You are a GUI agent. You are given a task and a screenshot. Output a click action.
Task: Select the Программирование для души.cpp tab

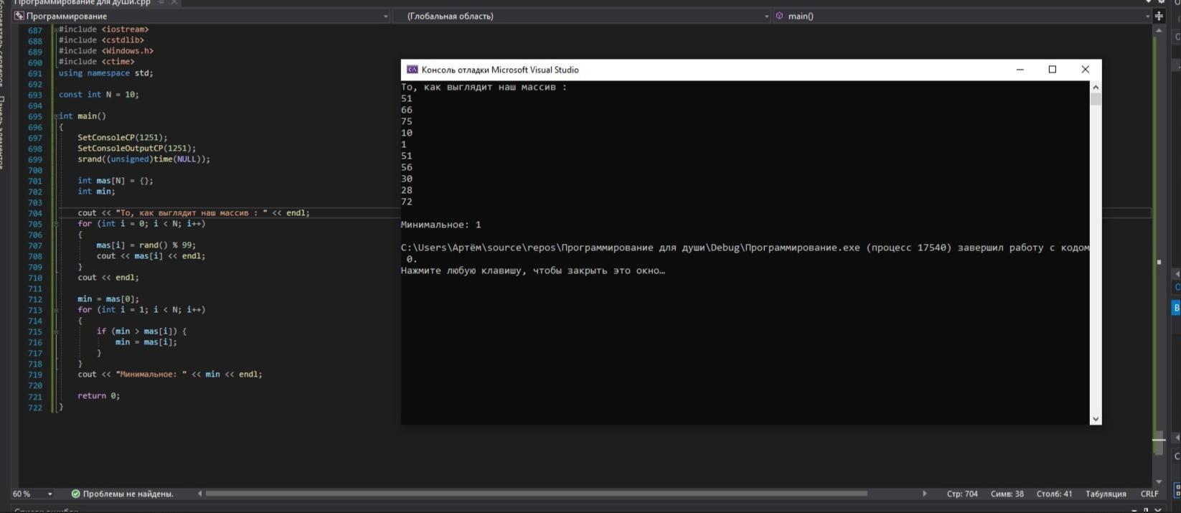83,2
